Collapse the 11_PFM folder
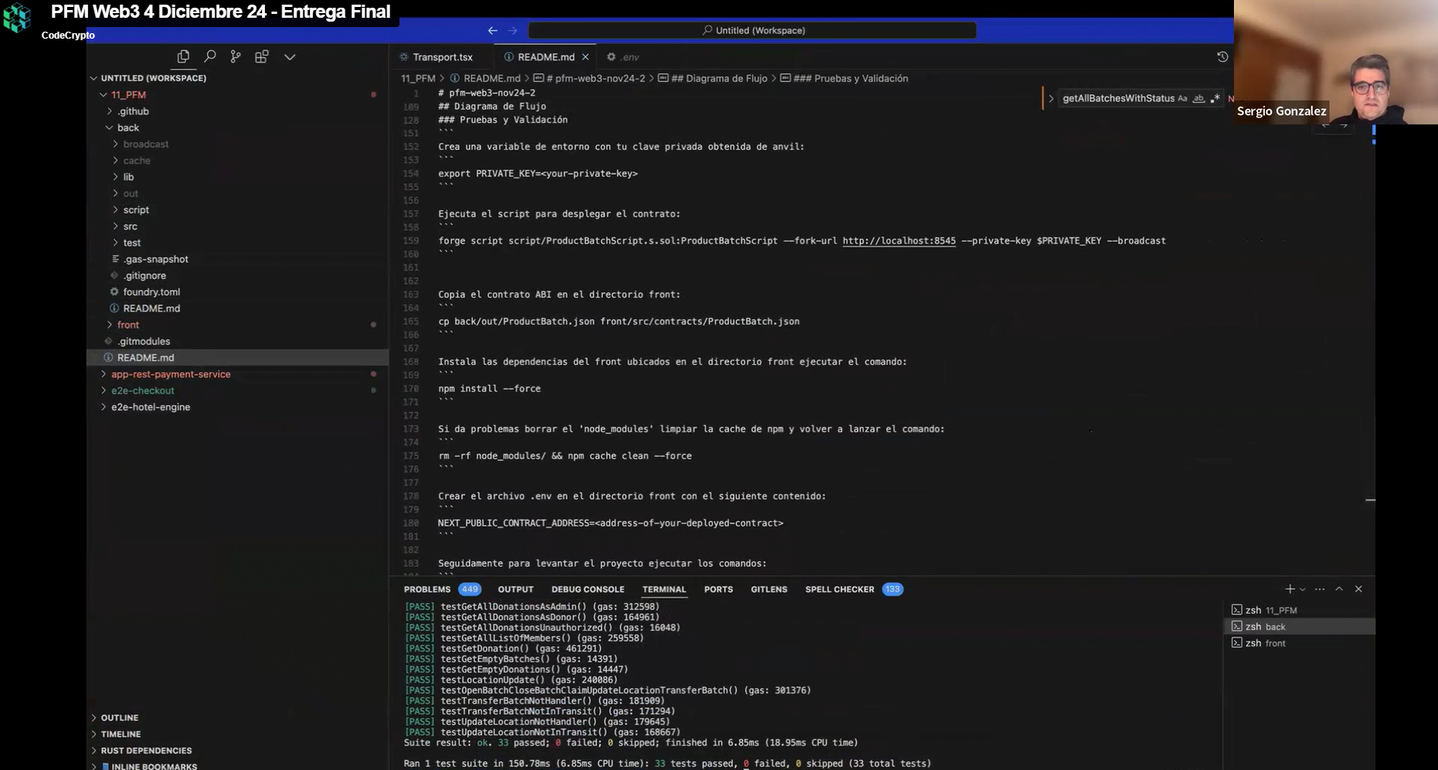The height and width of the screenshot is (770, 1438). click(x=128, y=95)
